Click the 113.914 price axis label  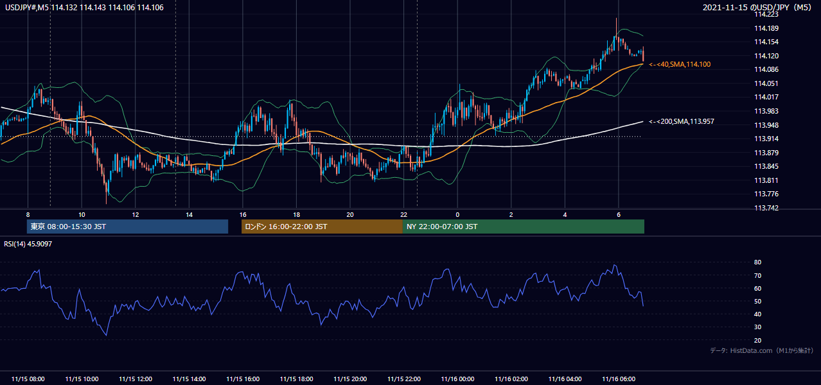click(x=766, y=139)
